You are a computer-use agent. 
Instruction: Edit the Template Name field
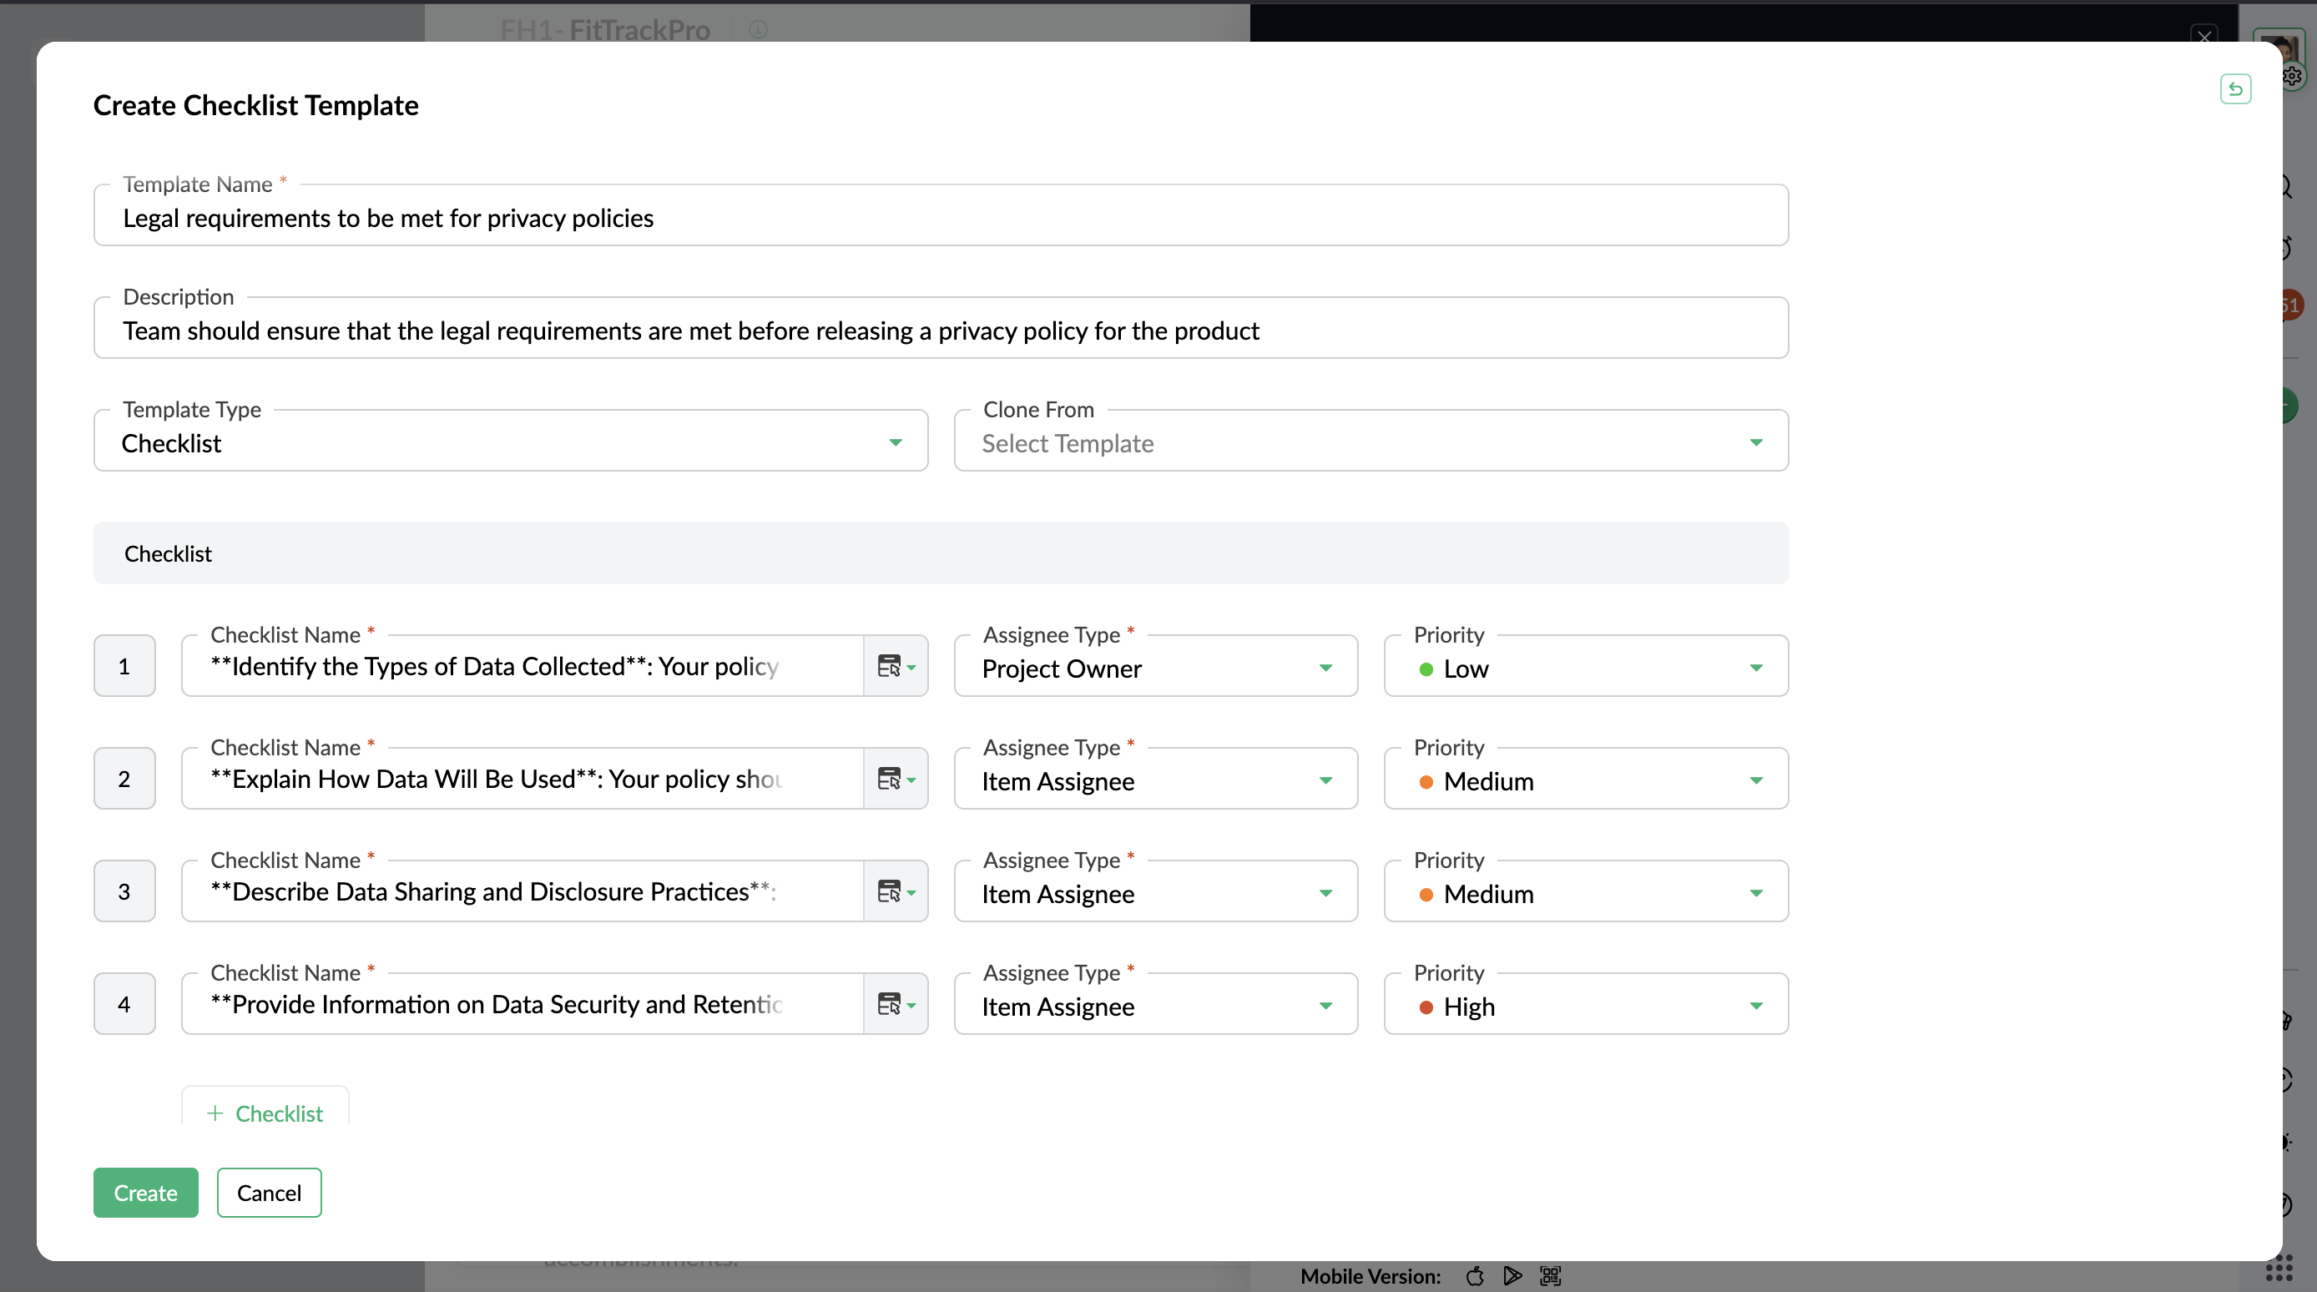coord(940,219)
